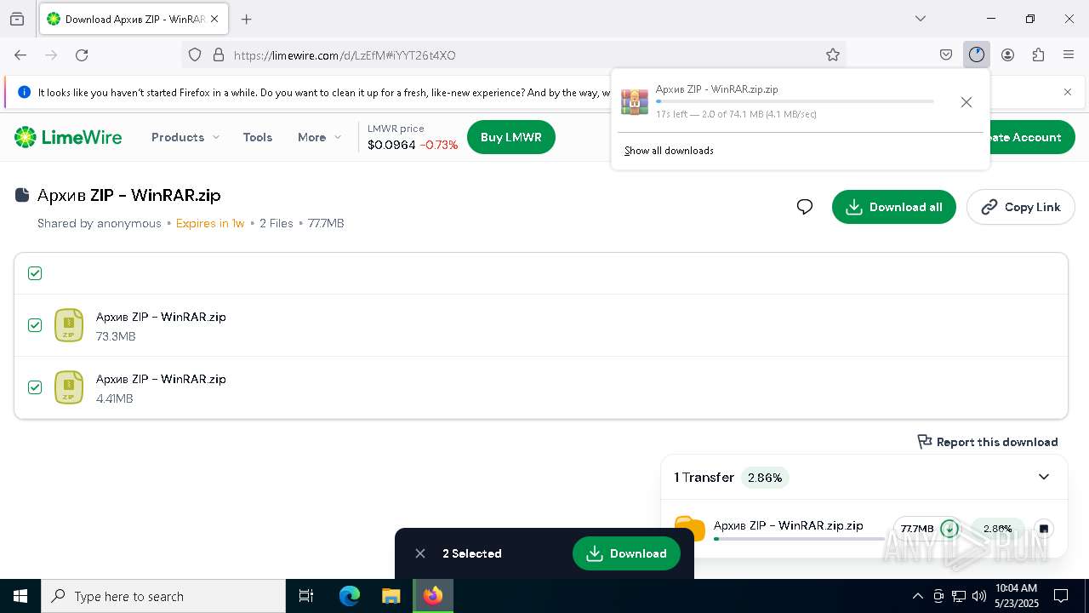The image size is (1089, 613).
Task: Click Firefox taskbar icon
Action: pyautogui.click(x=433, y=596)
